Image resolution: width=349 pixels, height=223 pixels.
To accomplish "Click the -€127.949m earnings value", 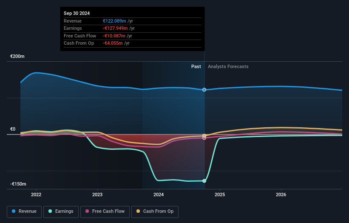I will [x=115, y=28].
